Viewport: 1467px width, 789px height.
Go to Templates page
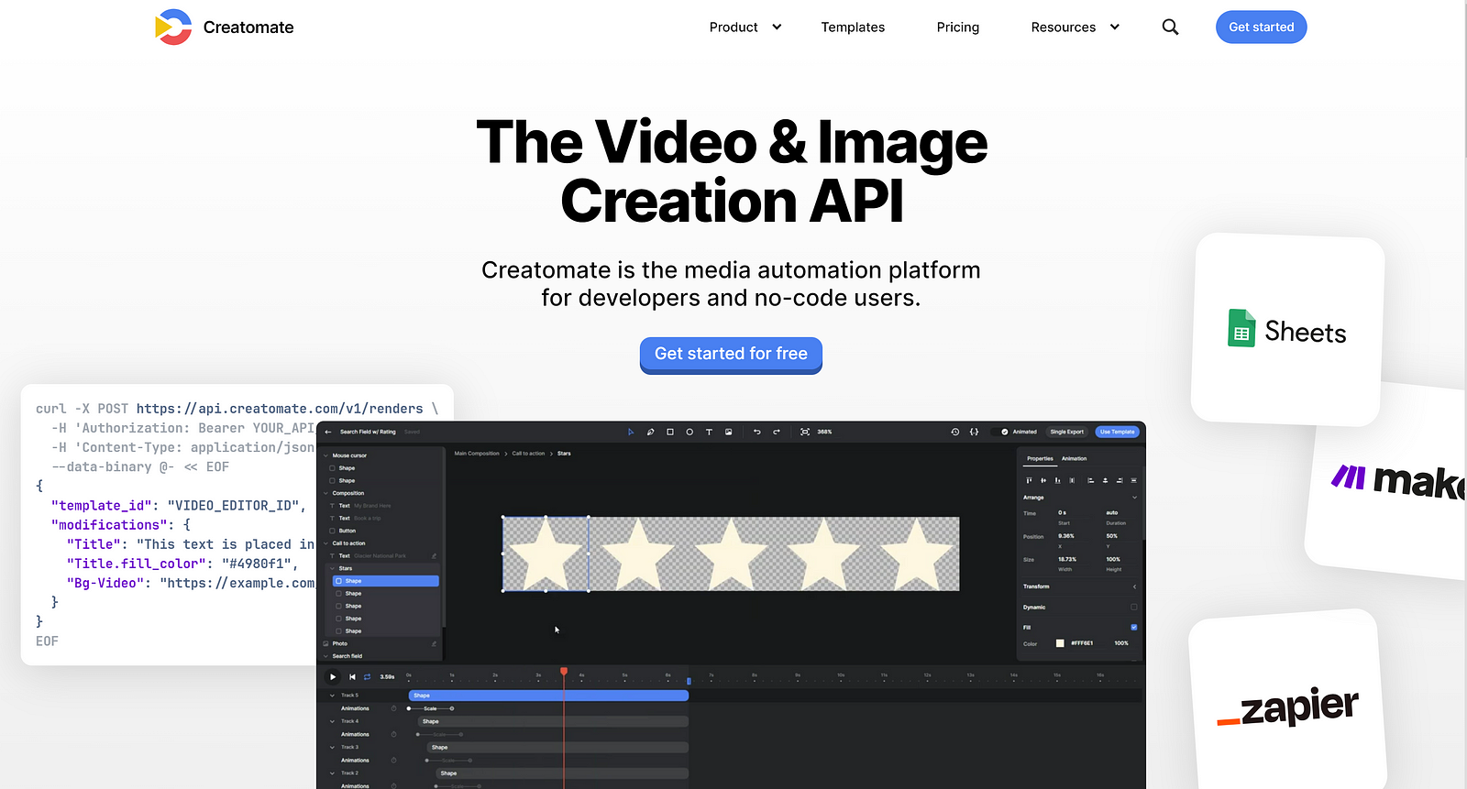tap(853, 27)
